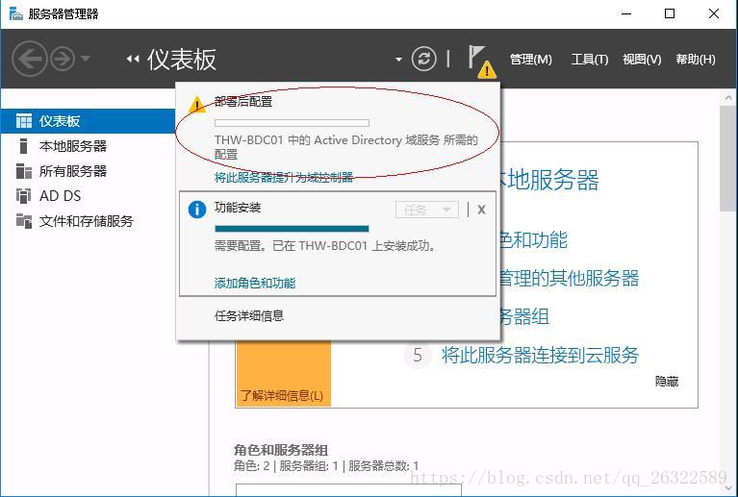
Task: Open the 视图(V) menu
Action: click(x=642, y=60)
